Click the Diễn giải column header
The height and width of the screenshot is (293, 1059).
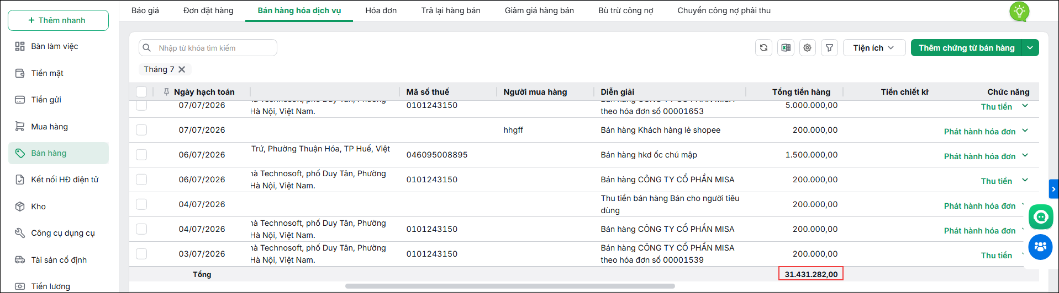click(x=617, y=92)
